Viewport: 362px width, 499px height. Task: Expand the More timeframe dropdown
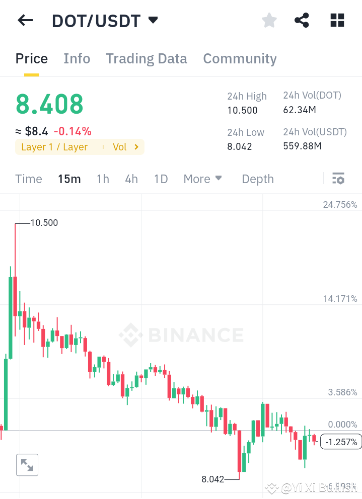(x=202, y=179)
